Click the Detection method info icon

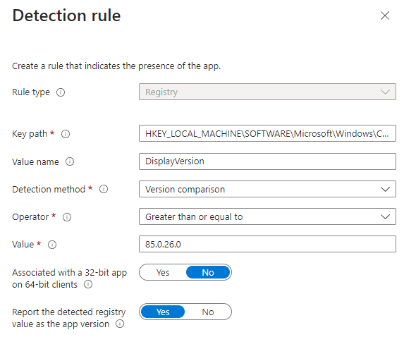pos(104,190)
